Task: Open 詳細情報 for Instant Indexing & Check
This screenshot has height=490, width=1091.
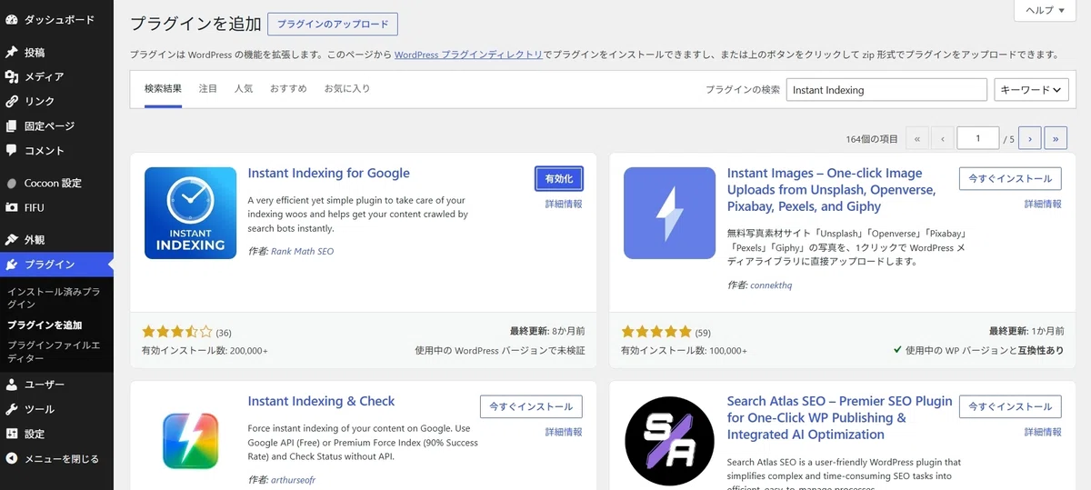Action: point(564,433)
